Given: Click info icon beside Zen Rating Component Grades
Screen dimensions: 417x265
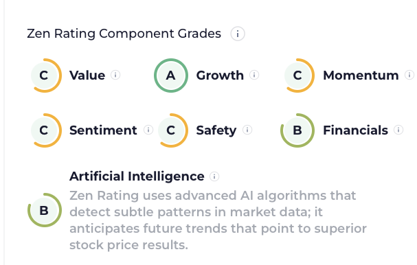Looking at the screenshot, I should click(238, 34).
